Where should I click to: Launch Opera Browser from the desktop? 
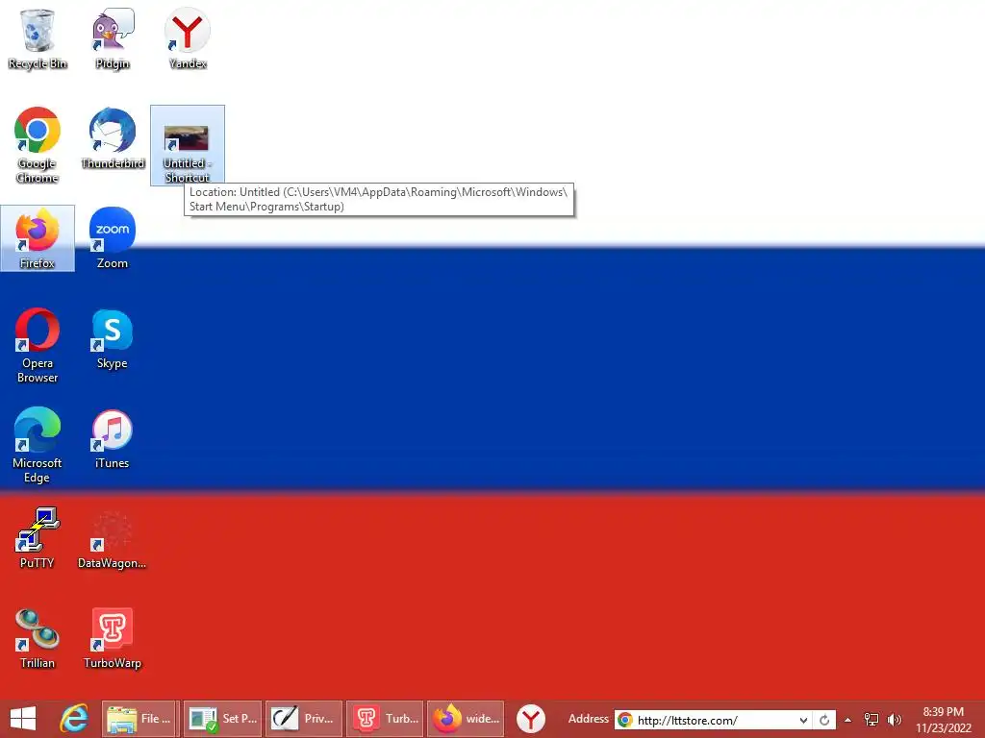click(x=38, y=345)
